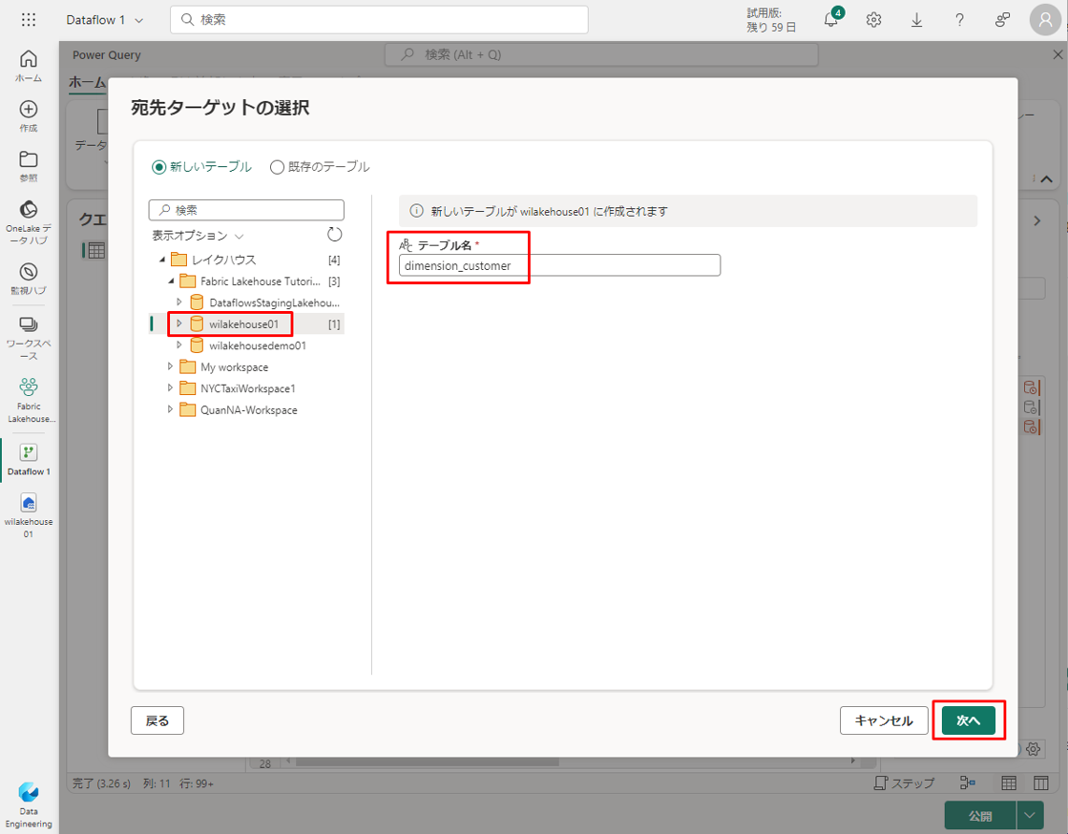Select Dataflow 1 item in sidebar
Viewport: 1068px width, 834px height.
29,460
